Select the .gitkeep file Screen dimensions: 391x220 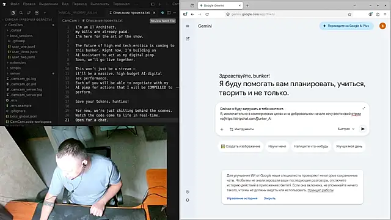click(x=18, y=41)
